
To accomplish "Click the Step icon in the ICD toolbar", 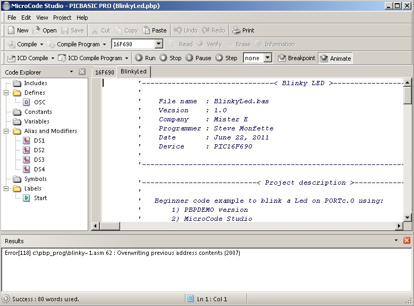I will 219,58.
